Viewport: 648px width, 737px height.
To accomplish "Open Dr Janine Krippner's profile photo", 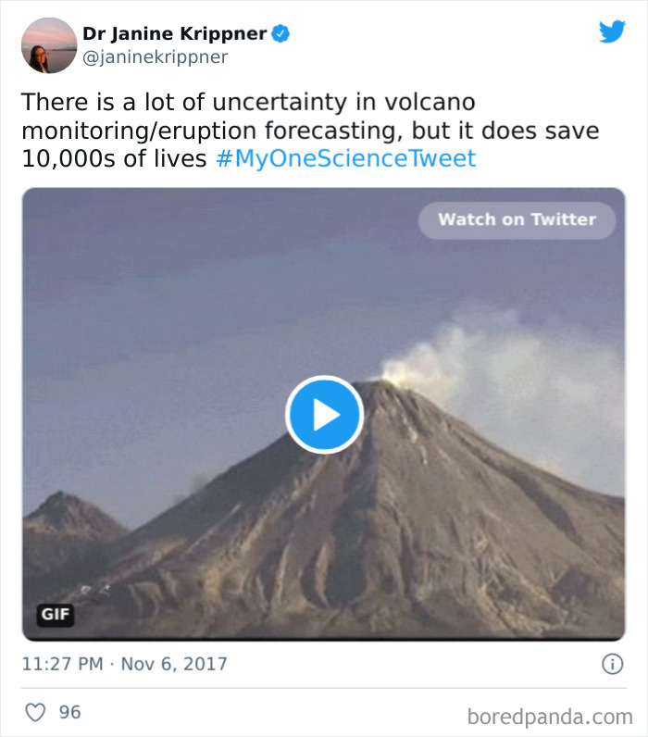I will coord(48,45).
